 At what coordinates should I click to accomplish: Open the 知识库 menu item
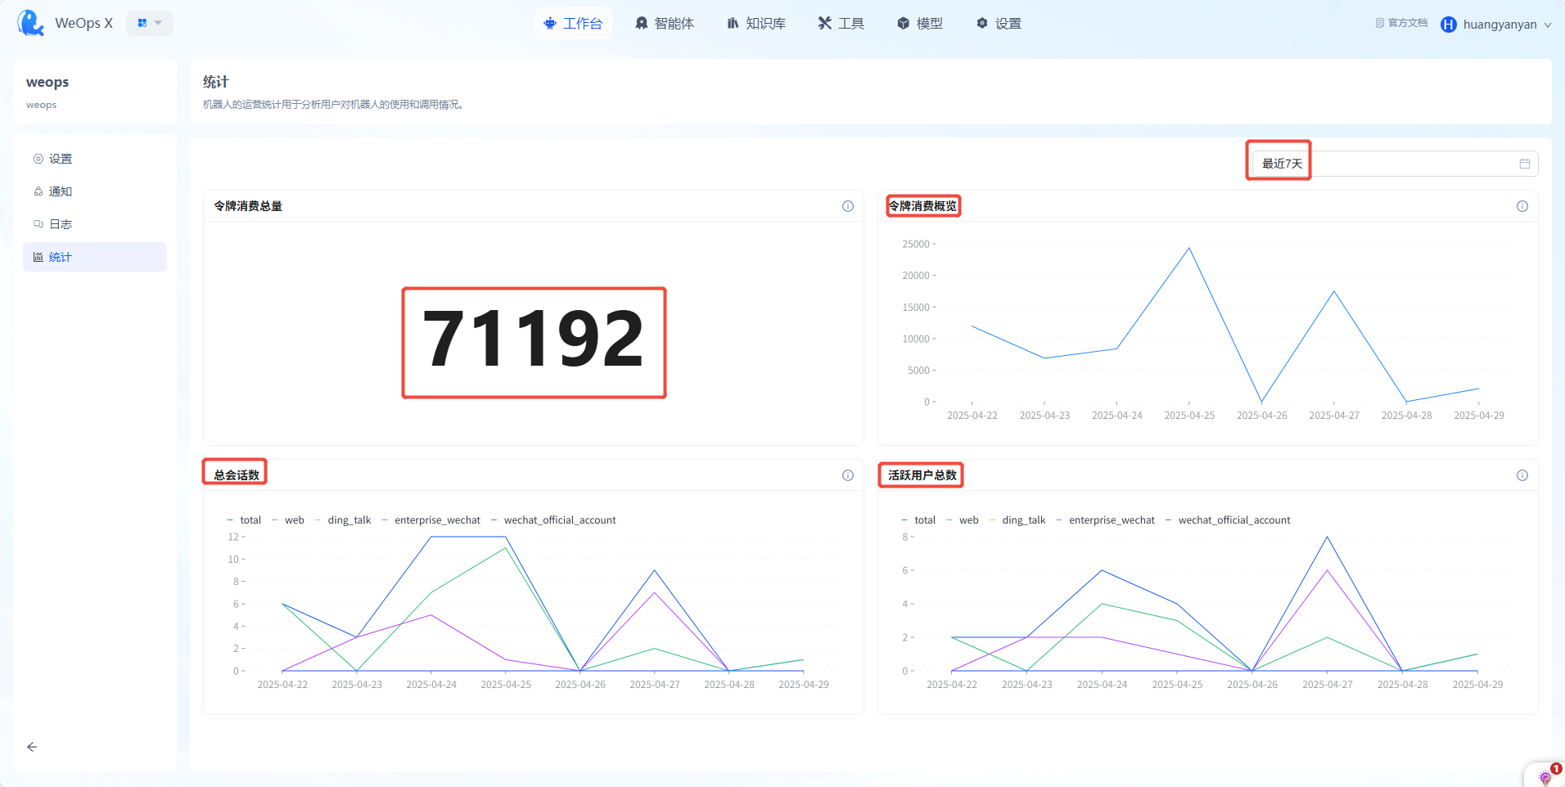coord(756,24)
